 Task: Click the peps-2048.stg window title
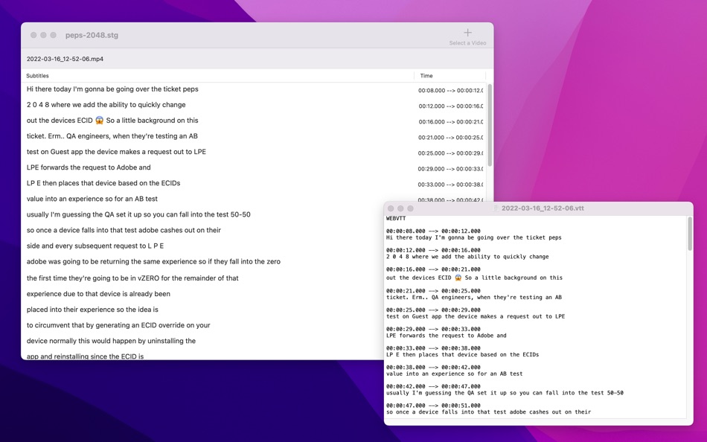(92, 35)
